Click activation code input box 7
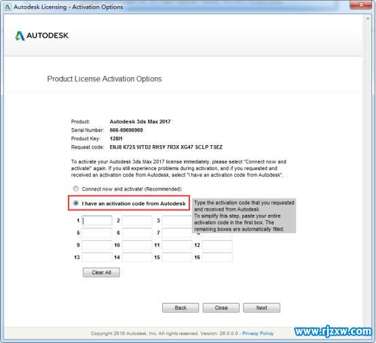This screenshot has width=376, height=343. (x=177, y=233)
